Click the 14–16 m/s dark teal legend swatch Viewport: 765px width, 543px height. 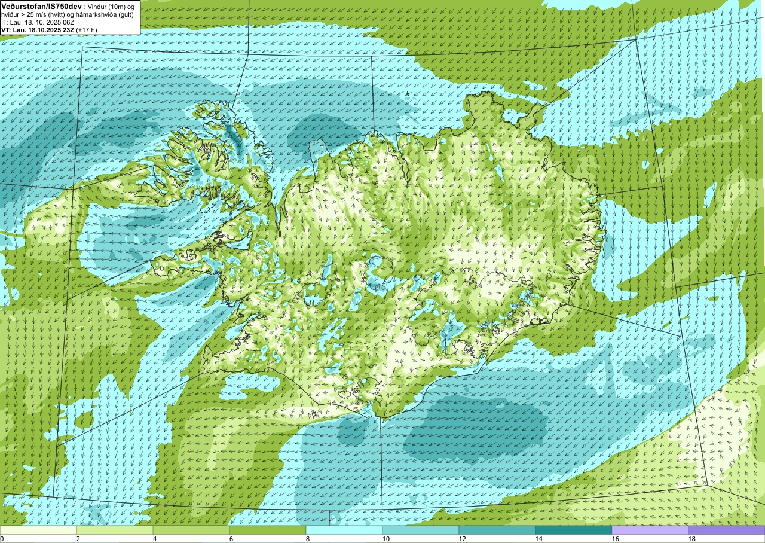(574, 530)
